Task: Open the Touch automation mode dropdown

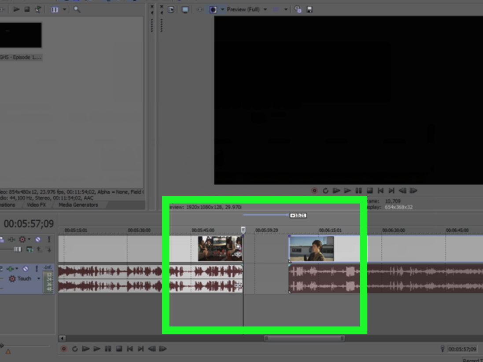Action: coord(39,278)
